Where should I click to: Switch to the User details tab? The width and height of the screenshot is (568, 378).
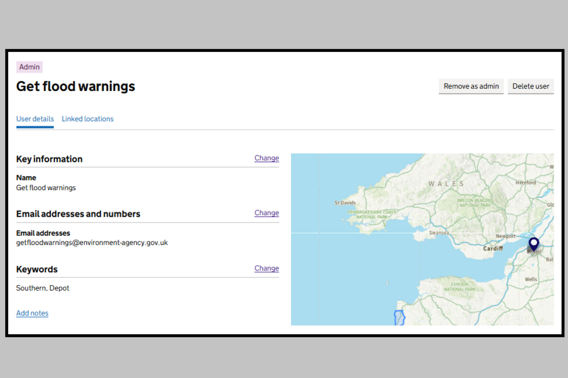click(x=35, y=119)
